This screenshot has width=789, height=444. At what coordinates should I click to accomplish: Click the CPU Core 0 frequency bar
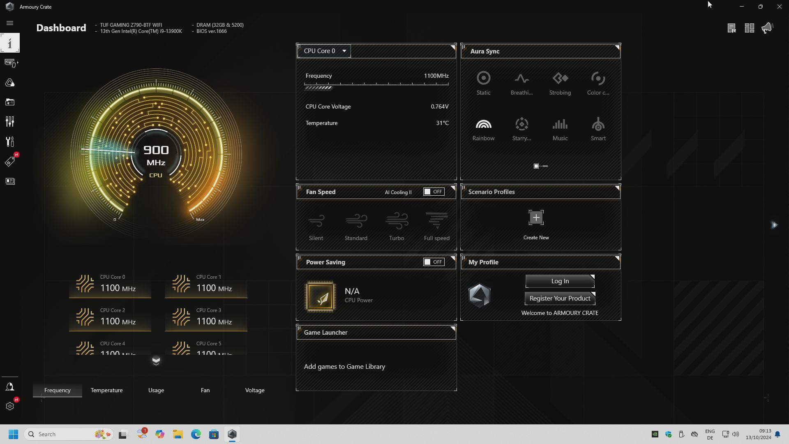click(x=376, y=86)
